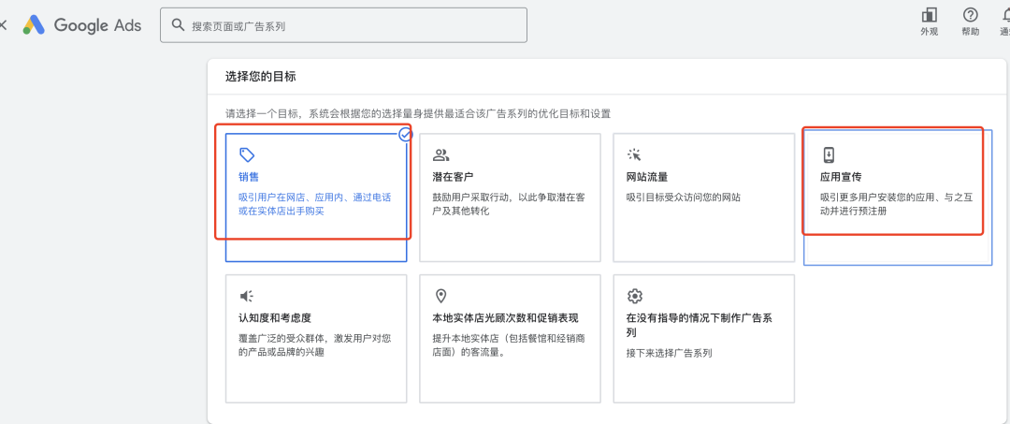
Task: Click the instruction text starting 请选择一个目标
Action: pyautogui.click(x=418, y=113)
